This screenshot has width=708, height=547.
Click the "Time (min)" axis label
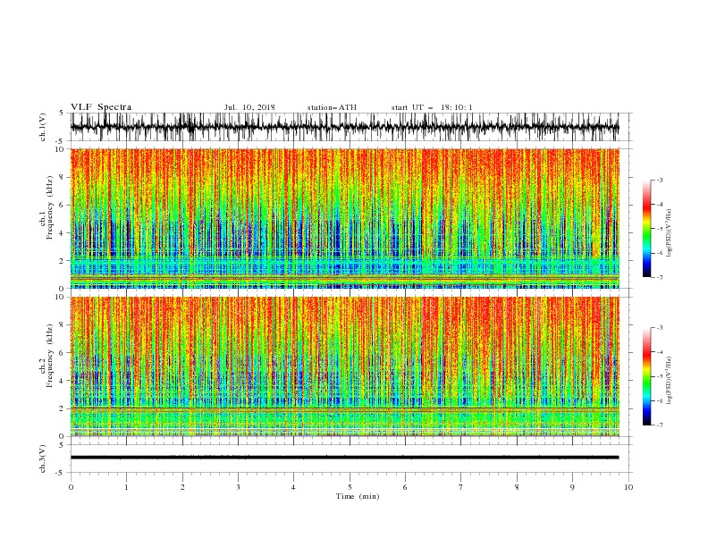pos(358,496)
